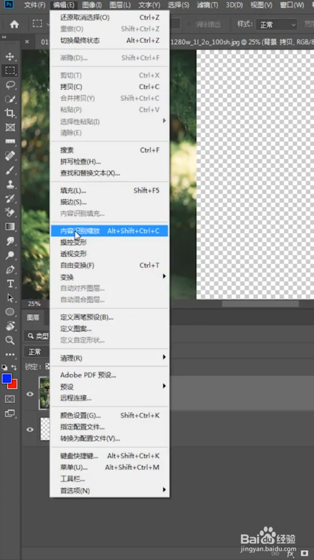Image resolution: width=314 pixels, height=560 pixels.
Task: Choose 键盘快捷键... menu item
Action: point(110,455)
